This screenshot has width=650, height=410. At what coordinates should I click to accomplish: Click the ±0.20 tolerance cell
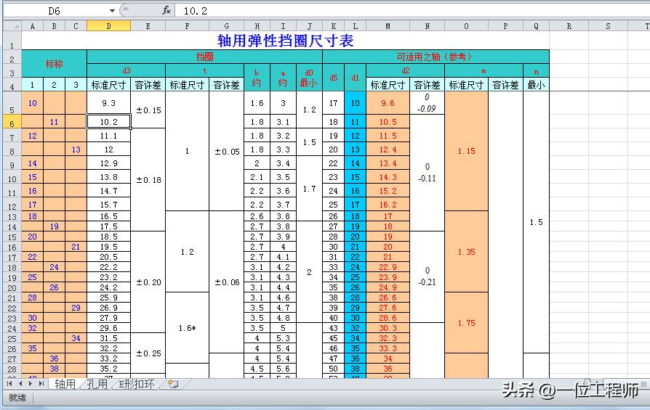coord(148,282)
